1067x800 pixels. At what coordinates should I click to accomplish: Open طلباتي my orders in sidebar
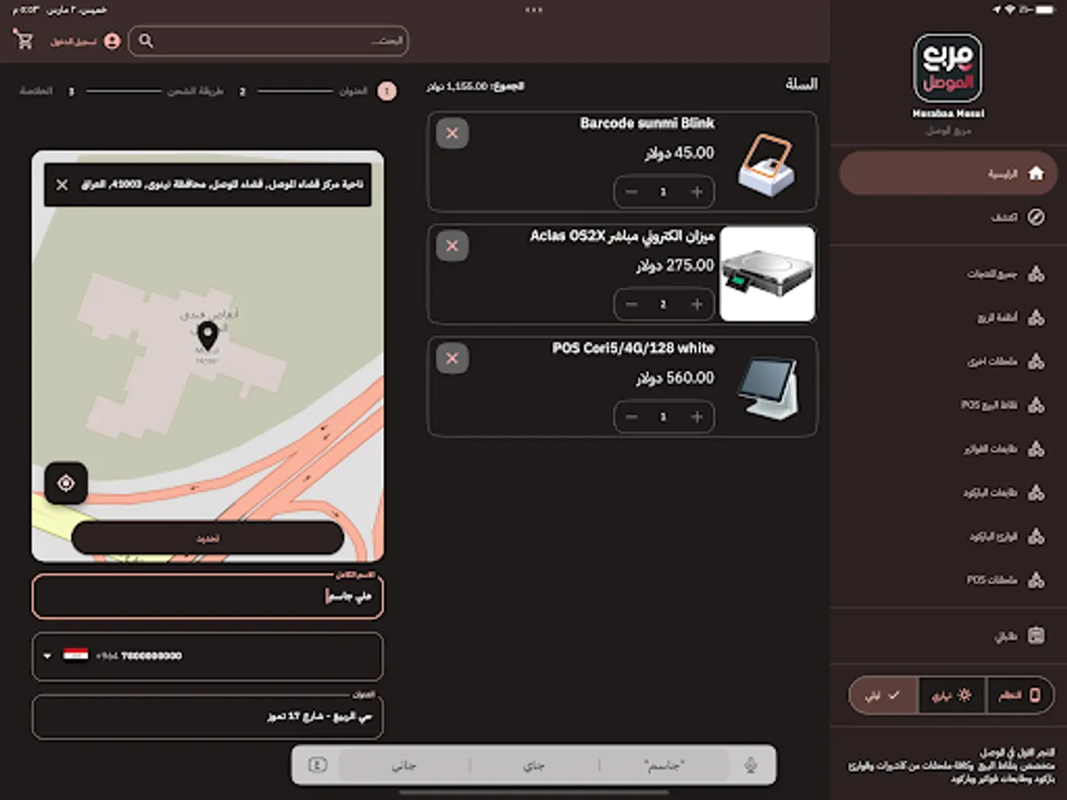(x=949, y=636)
